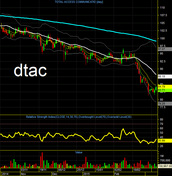Select the 88.18 moving average price tag

165,76
